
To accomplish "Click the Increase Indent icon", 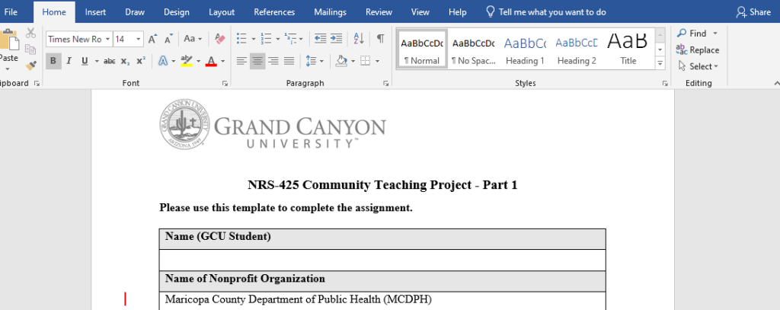I will [x=336, y=39].
